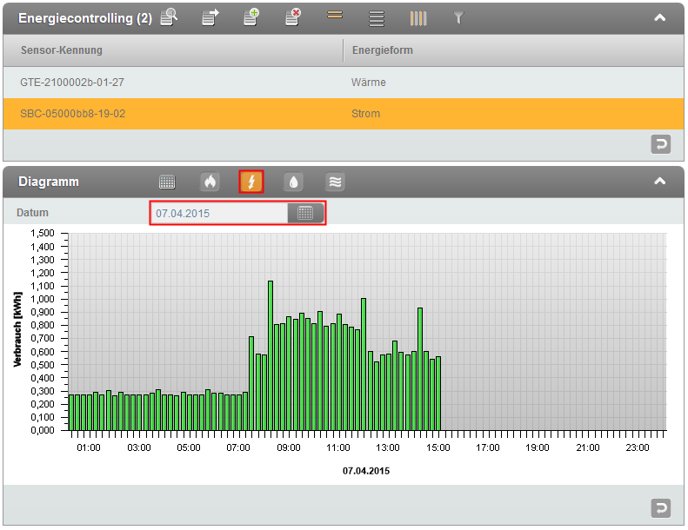The height and width of the screenshot is (530, 688).
Task: Show heat consumption with flame icon
Action: [210, 182]
